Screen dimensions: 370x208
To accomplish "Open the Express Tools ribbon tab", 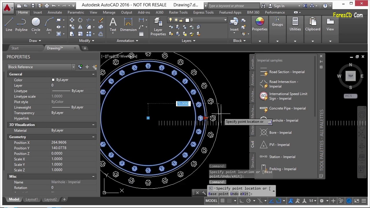I will 203,12.
